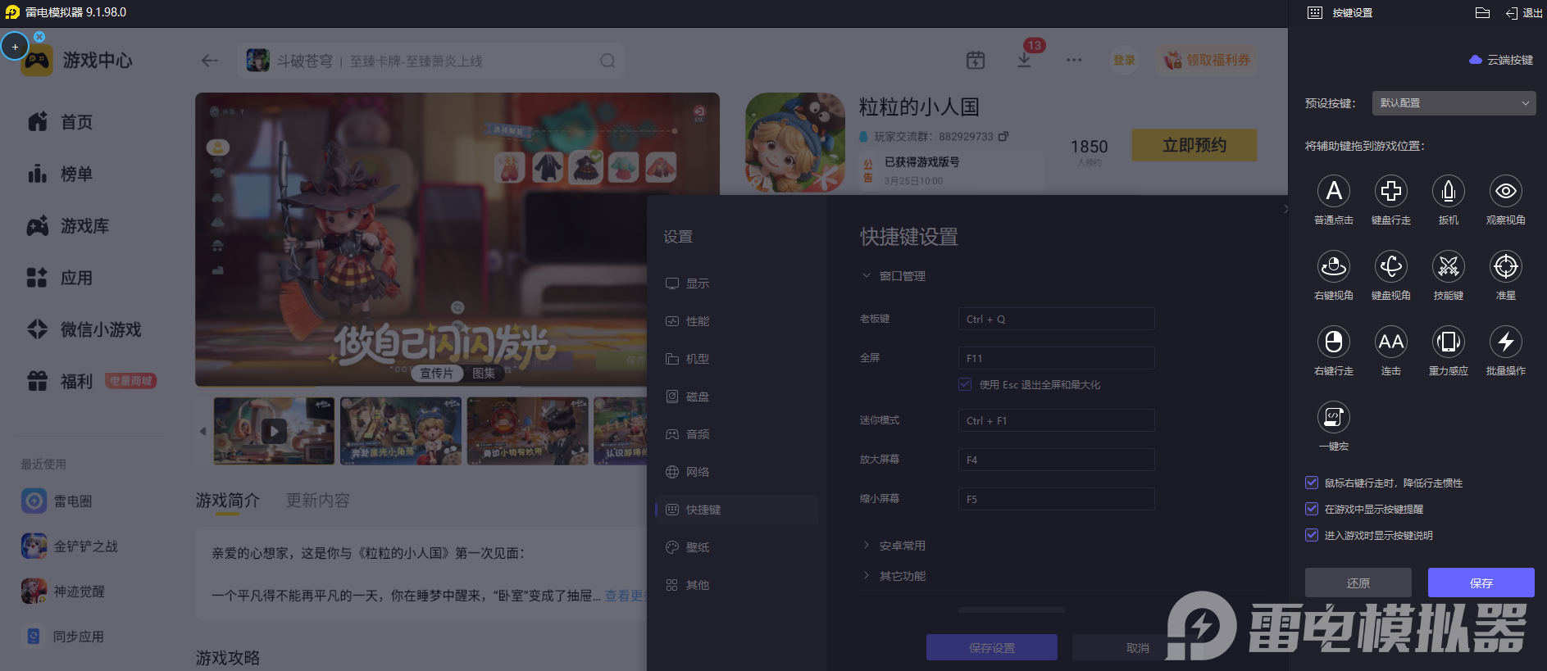
Task: Select the 一键宏 macro icon
Action: tap(1333, 418)
